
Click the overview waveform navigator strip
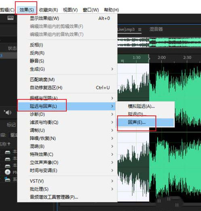pos(159,42)
